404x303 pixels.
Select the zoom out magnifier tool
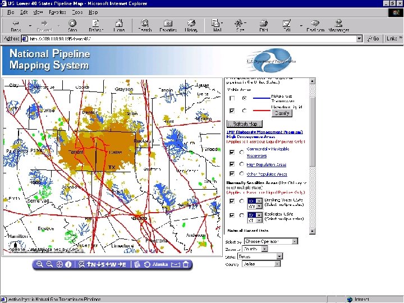point(49,264)
